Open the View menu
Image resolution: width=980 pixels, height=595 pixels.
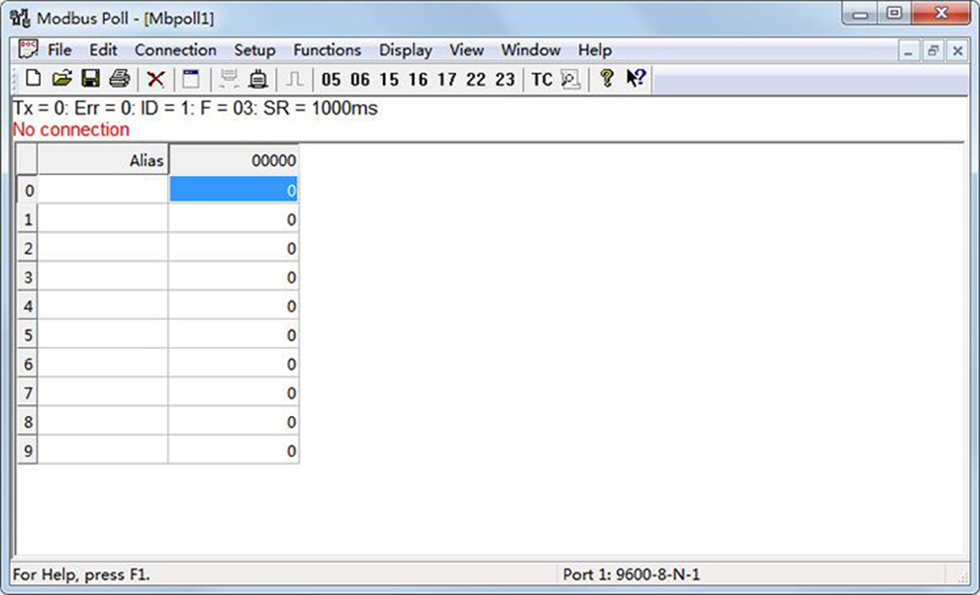[x=467, y=50]
